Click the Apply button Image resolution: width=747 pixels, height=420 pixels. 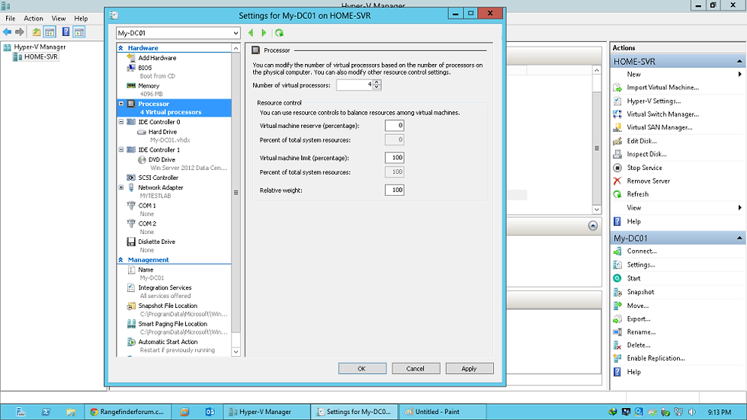470,369
